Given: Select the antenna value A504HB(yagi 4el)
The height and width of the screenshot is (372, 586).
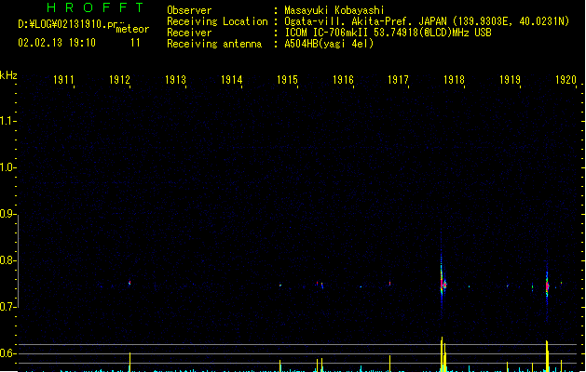Looking at the screenshot, I should coord(329,44).
